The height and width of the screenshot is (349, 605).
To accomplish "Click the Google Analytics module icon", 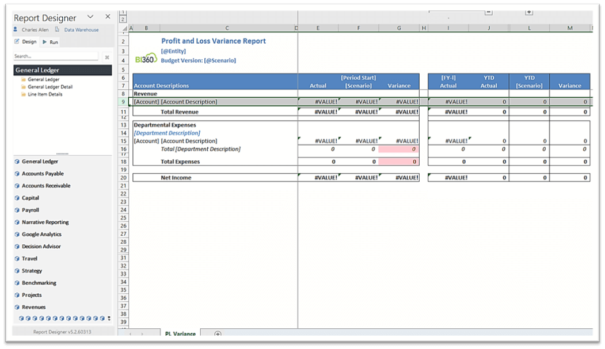I will pyautogui.click(x=17, y=235).
